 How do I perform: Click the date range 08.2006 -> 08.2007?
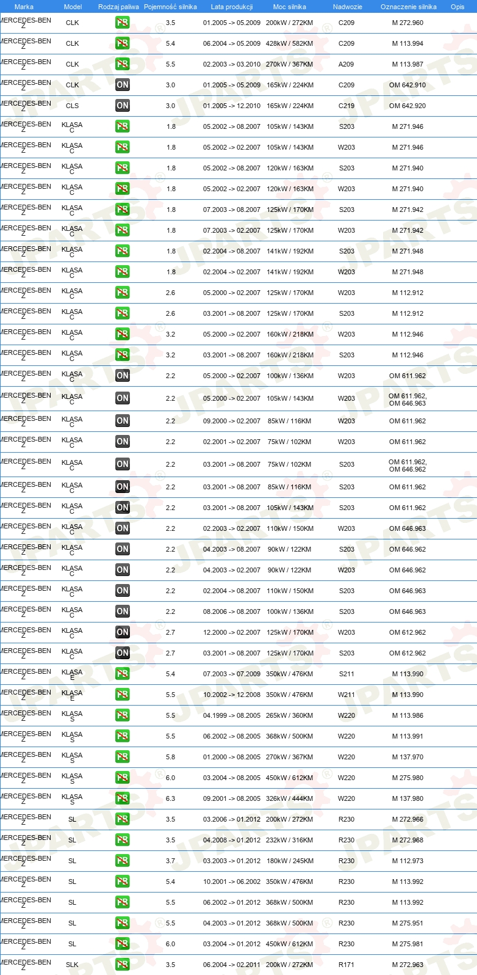click(232, 612)
